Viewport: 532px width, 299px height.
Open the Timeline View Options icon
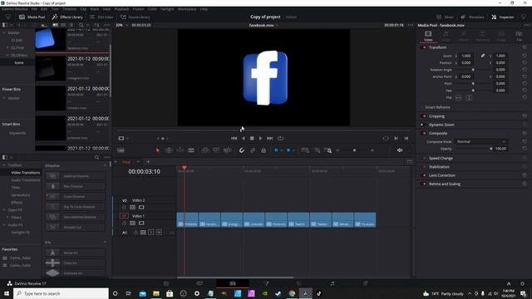[121, 150]
